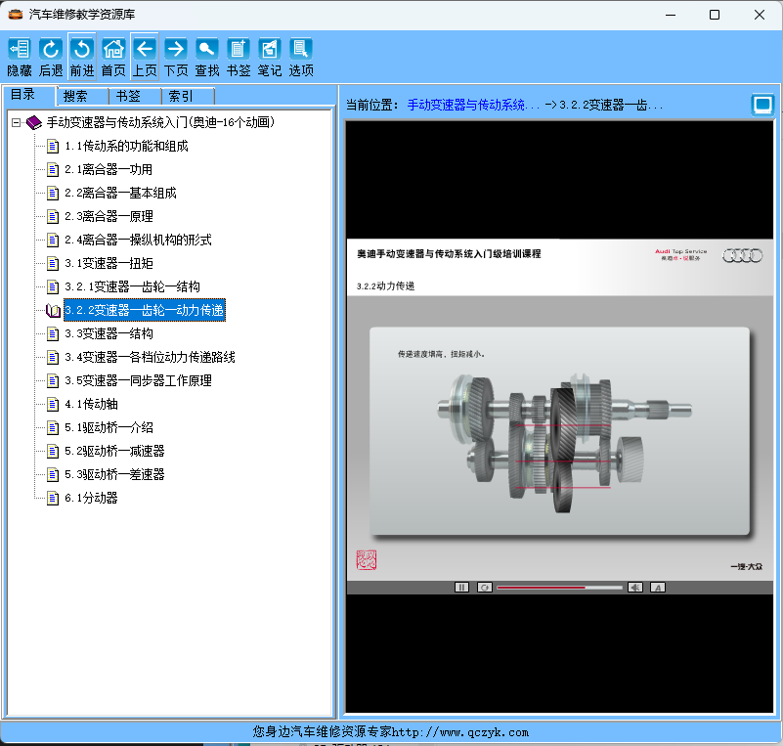The width and height of the screenshot is (783, 746).
Task: Click the page icon beside 3.1变速器—扭矩
Action: 53,264
